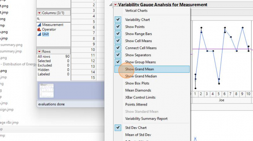253x141 pixels.
Task: Open the Rows red triangle menu
Action: 40,52
